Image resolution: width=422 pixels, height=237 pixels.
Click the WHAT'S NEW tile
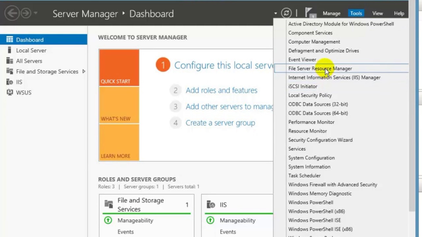119,105
